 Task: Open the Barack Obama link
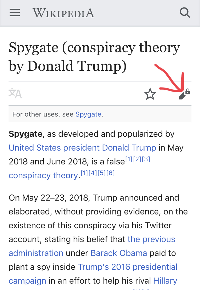(x=119, y=253)
